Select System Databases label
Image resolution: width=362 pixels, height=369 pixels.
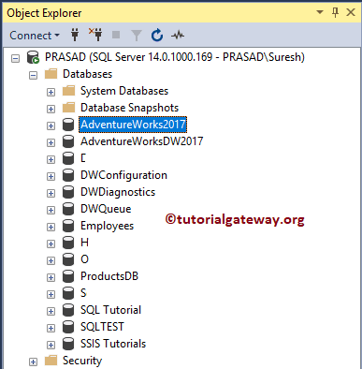pyautogui.click(x=124, y=91)
